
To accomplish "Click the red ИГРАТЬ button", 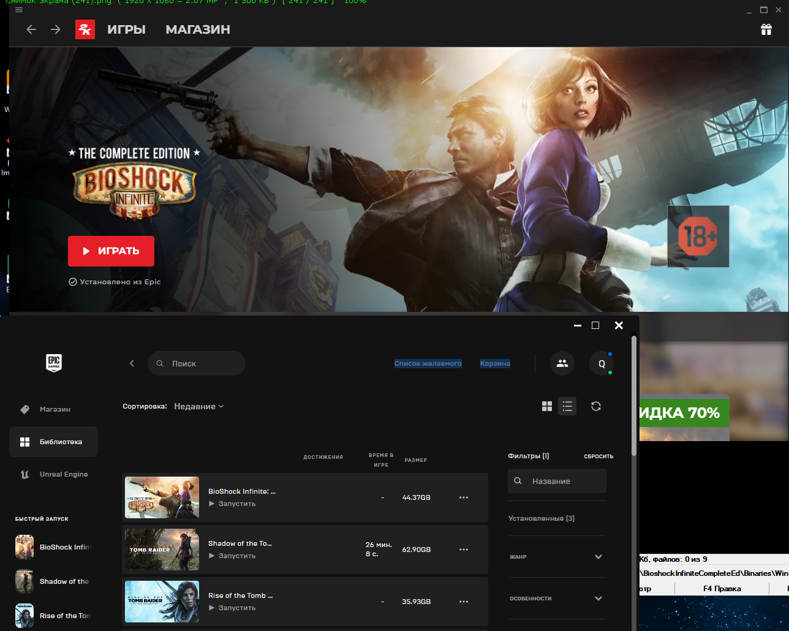I will click(111, 251).
